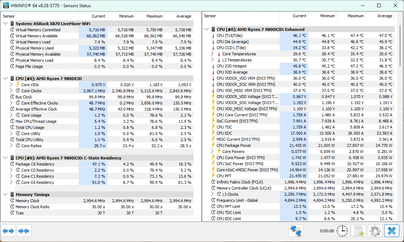This screenshot has width=404, height=242.
Task: Open sensor settings gear icon
Action: point(375,231)
